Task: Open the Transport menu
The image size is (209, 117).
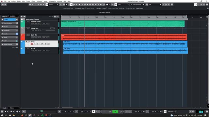Action: click(39, 1)
